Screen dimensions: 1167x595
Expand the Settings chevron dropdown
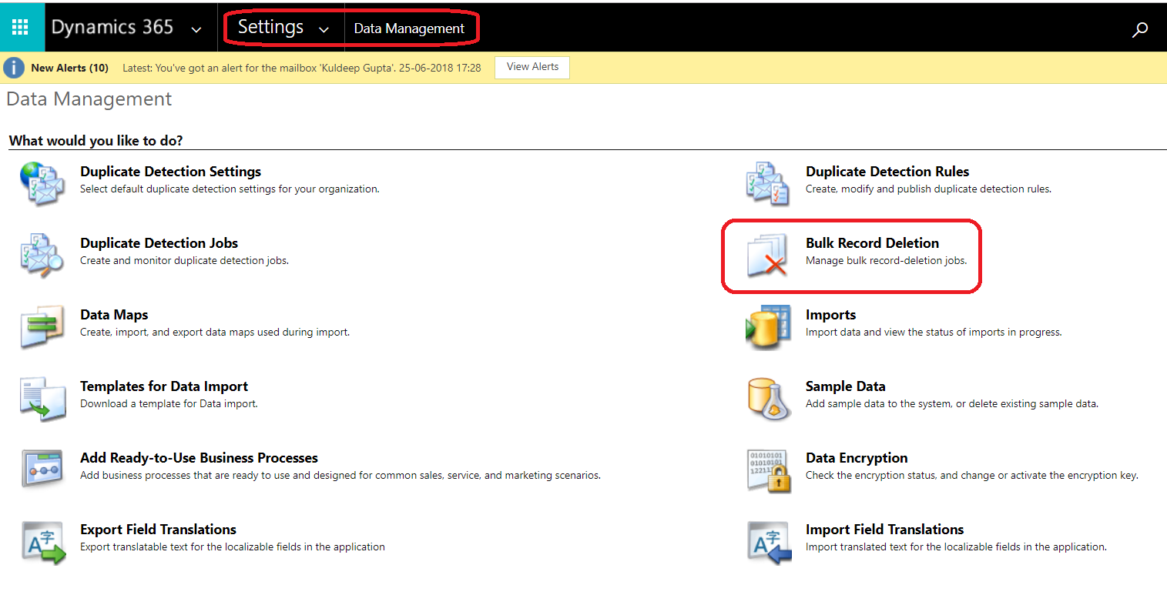[x=324, y=30]
